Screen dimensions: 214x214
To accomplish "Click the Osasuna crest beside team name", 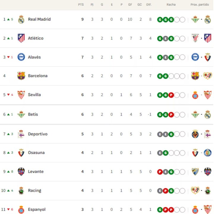I will click(x=21, y=152).
